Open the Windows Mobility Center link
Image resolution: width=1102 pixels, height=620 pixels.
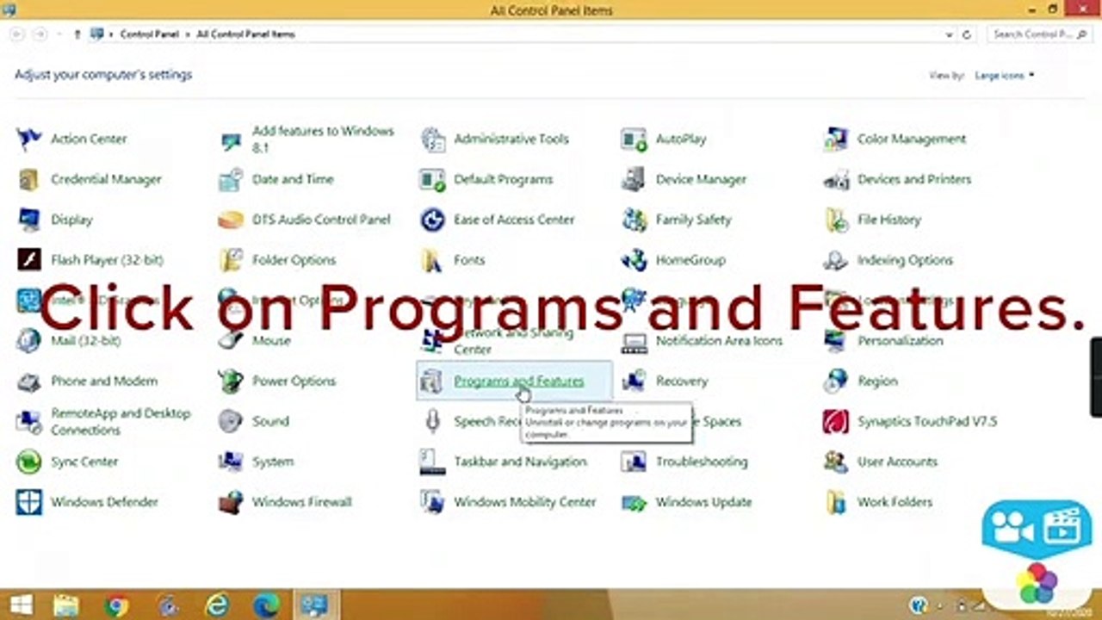(x=525, y=502)
